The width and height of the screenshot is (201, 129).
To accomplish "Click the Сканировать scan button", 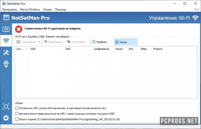I will tap(26, 42).
